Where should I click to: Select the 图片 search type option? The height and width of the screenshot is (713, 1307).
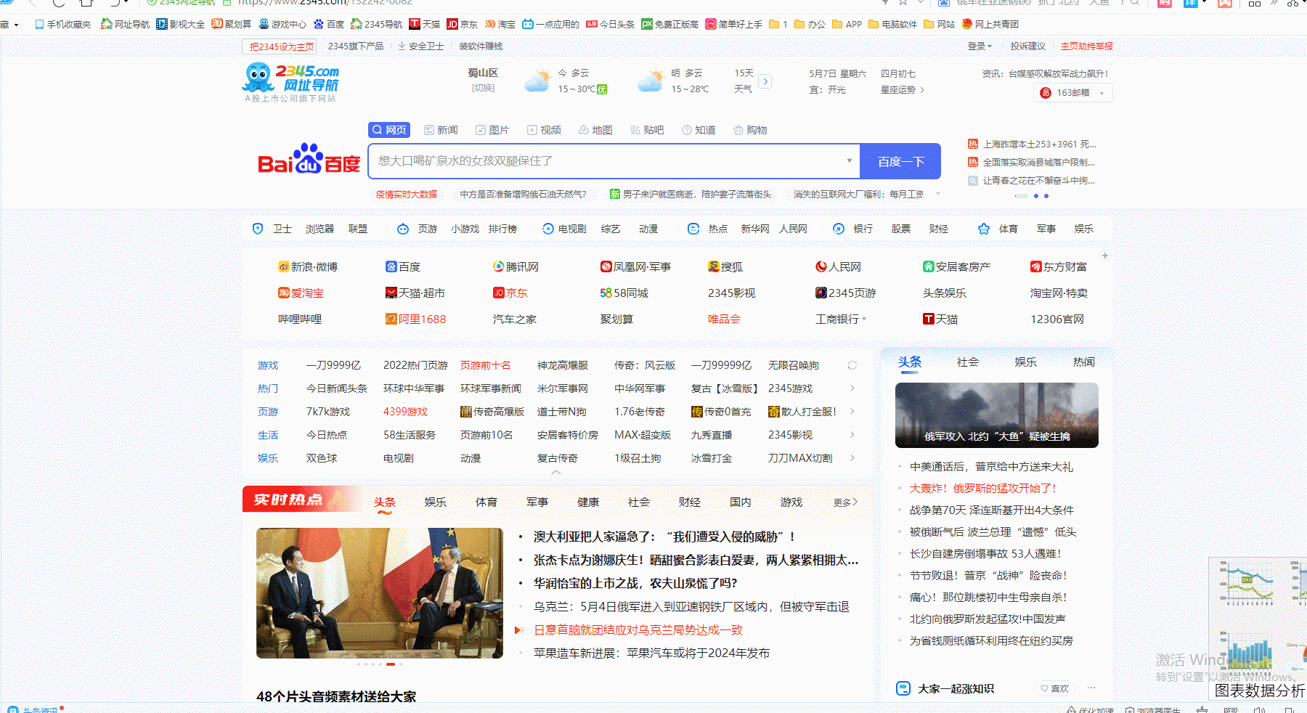coord(492,130)
